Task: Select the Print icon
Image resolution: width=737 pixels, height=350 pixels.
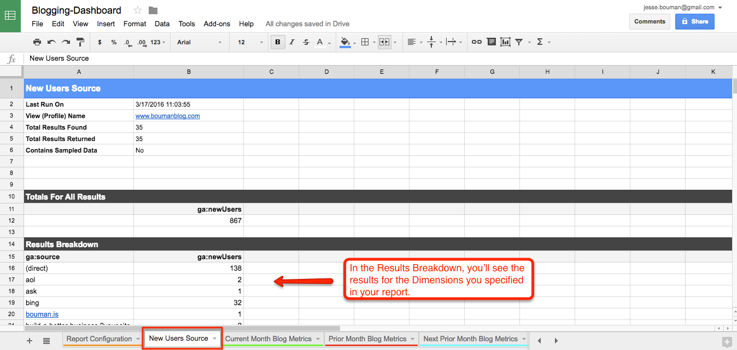Action: click(x=37, y=42)
